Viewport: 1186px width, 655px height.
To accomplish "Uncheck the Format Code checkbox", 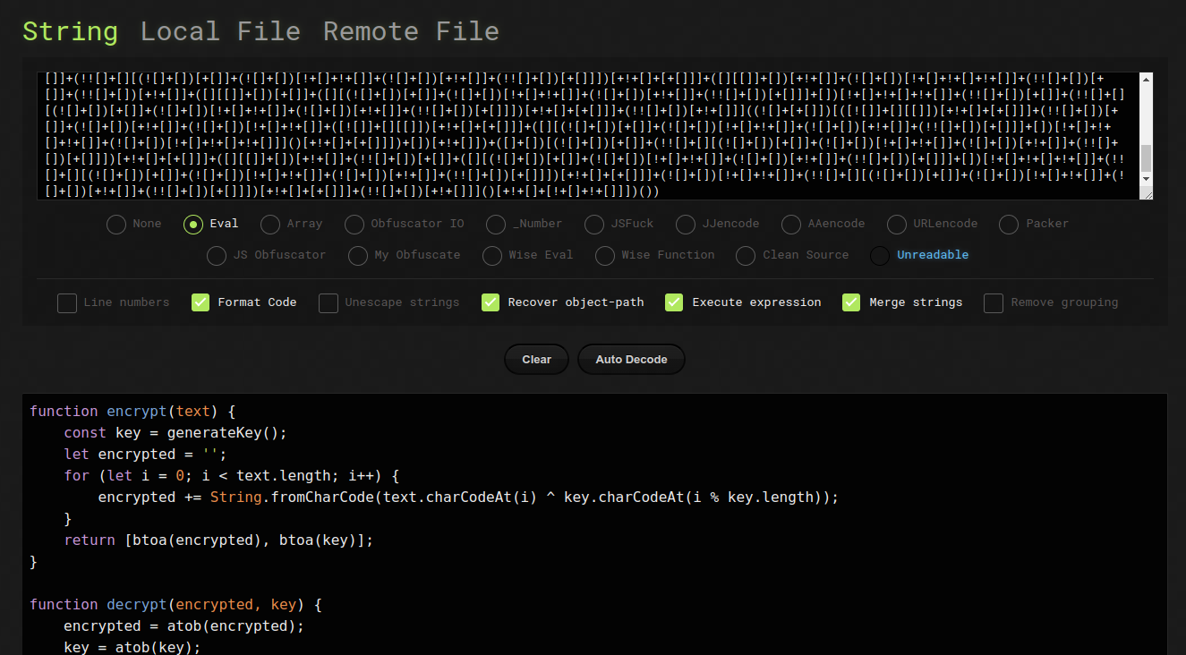I will coord(201,302).
